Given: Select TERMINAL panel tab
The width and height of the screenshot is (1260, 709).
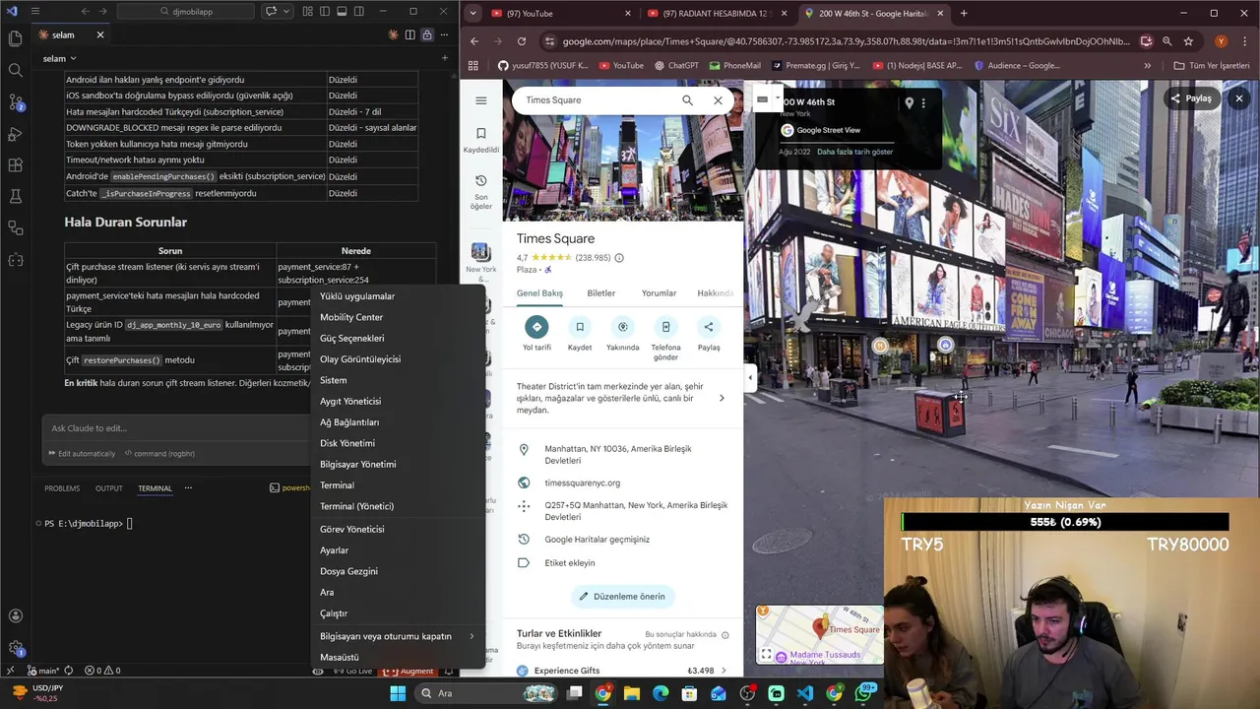Looking at the screenshot, I should click(155, 488).
